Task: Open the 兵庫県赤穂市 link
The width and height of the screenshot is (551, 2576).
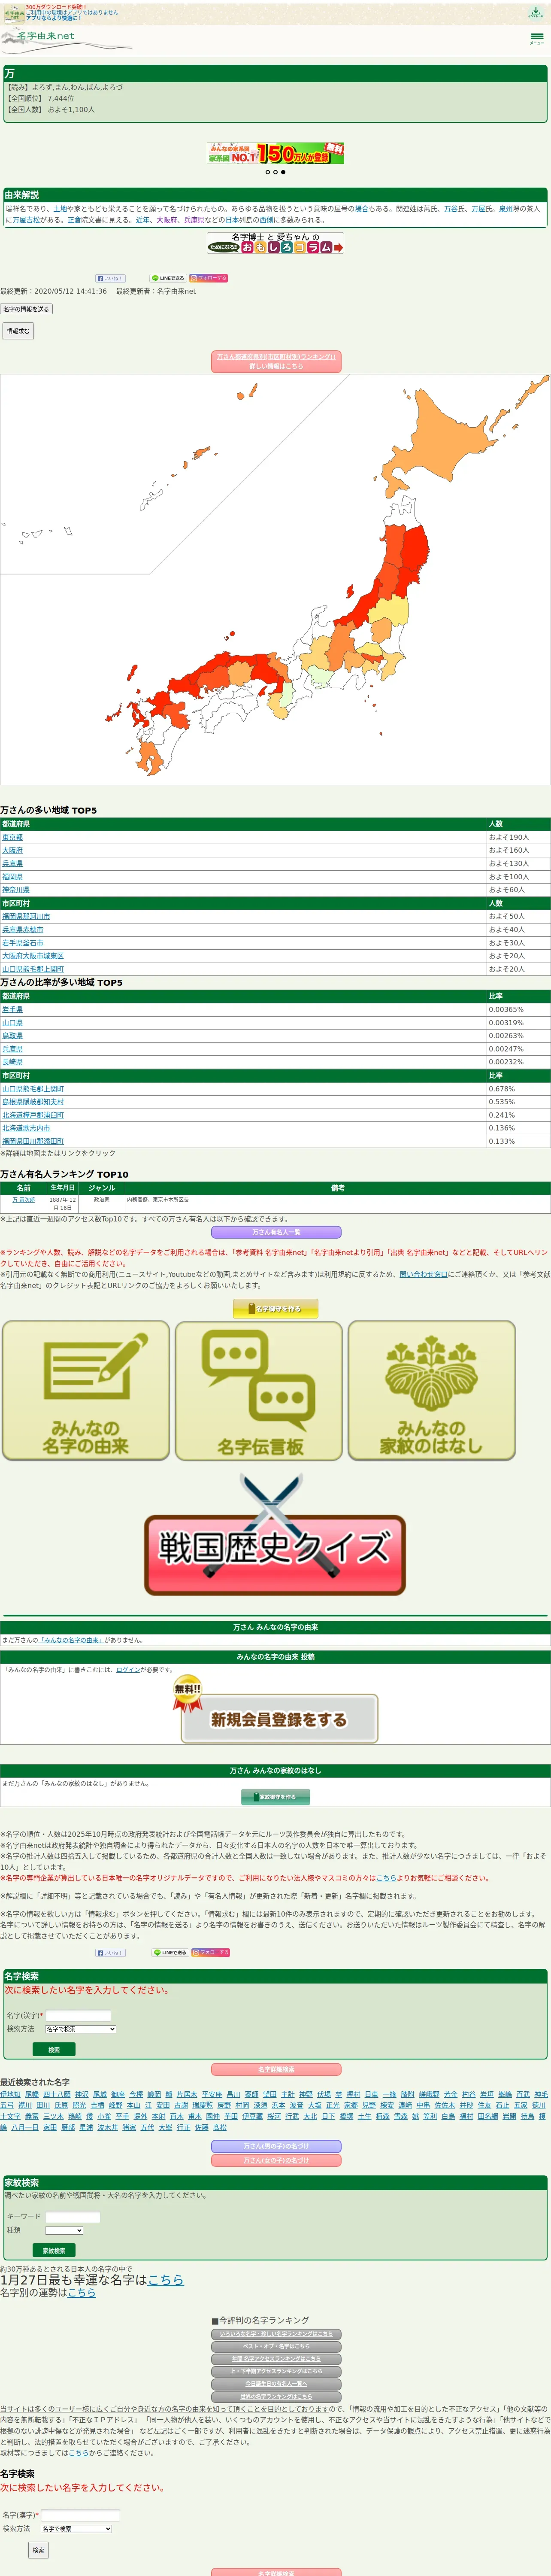Action: 23,929
